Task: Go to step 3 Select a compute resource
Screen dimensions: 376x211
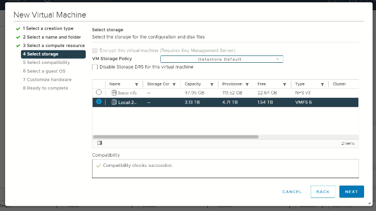Action: (54, 45)
